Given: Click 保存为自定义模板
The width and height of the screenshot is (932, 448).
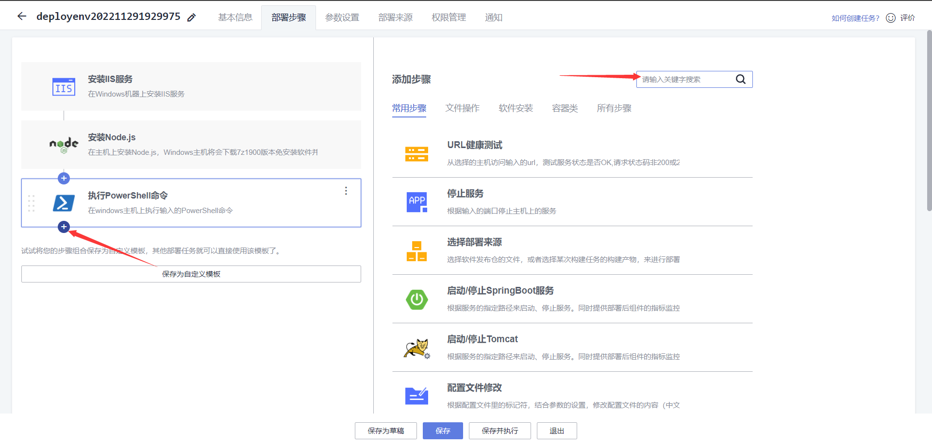Looking at the screenshot, I should pos(191,274).
